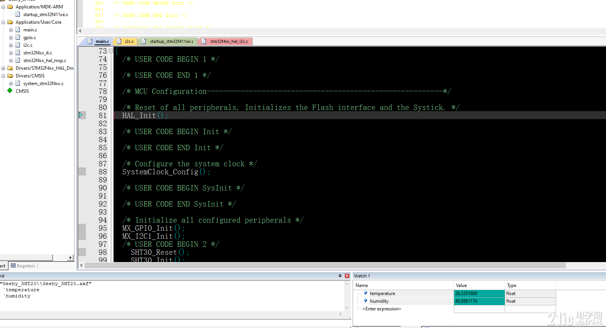Click the editor horizontal scrollbar thumb
This screenshot has height=328, width=606.
[x=325, y=266]
